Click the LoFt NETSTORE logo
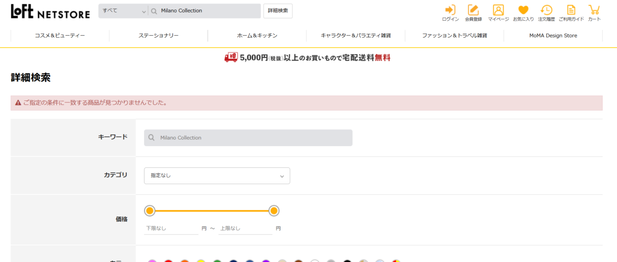The height and width of the screenshot is (262, 617). pos(50,11)
